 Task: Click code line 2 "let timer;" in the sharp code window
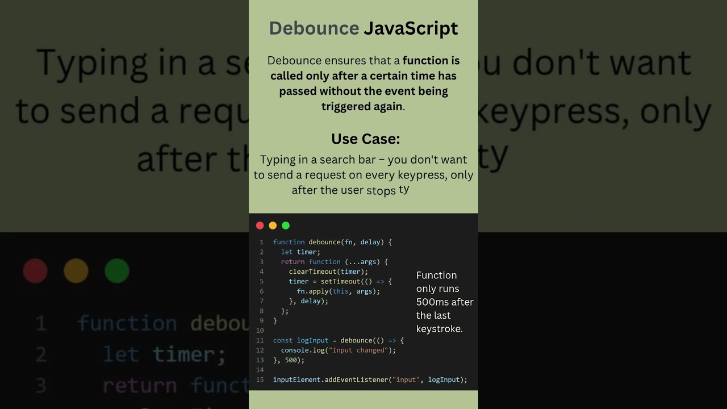point(300,252)
